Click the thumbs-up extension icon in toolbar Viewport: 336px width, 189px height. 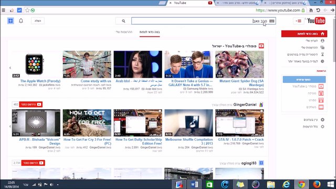[x=12, y=10]
